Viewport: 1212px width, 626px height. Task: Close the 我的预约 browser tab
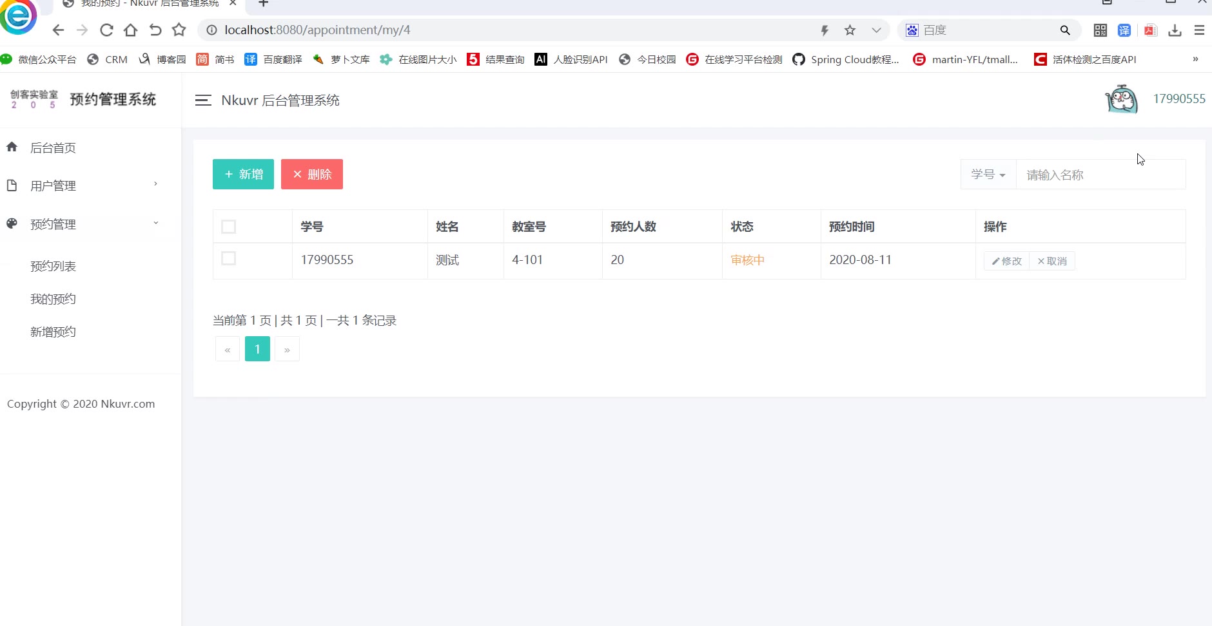[x=233, y=3]
